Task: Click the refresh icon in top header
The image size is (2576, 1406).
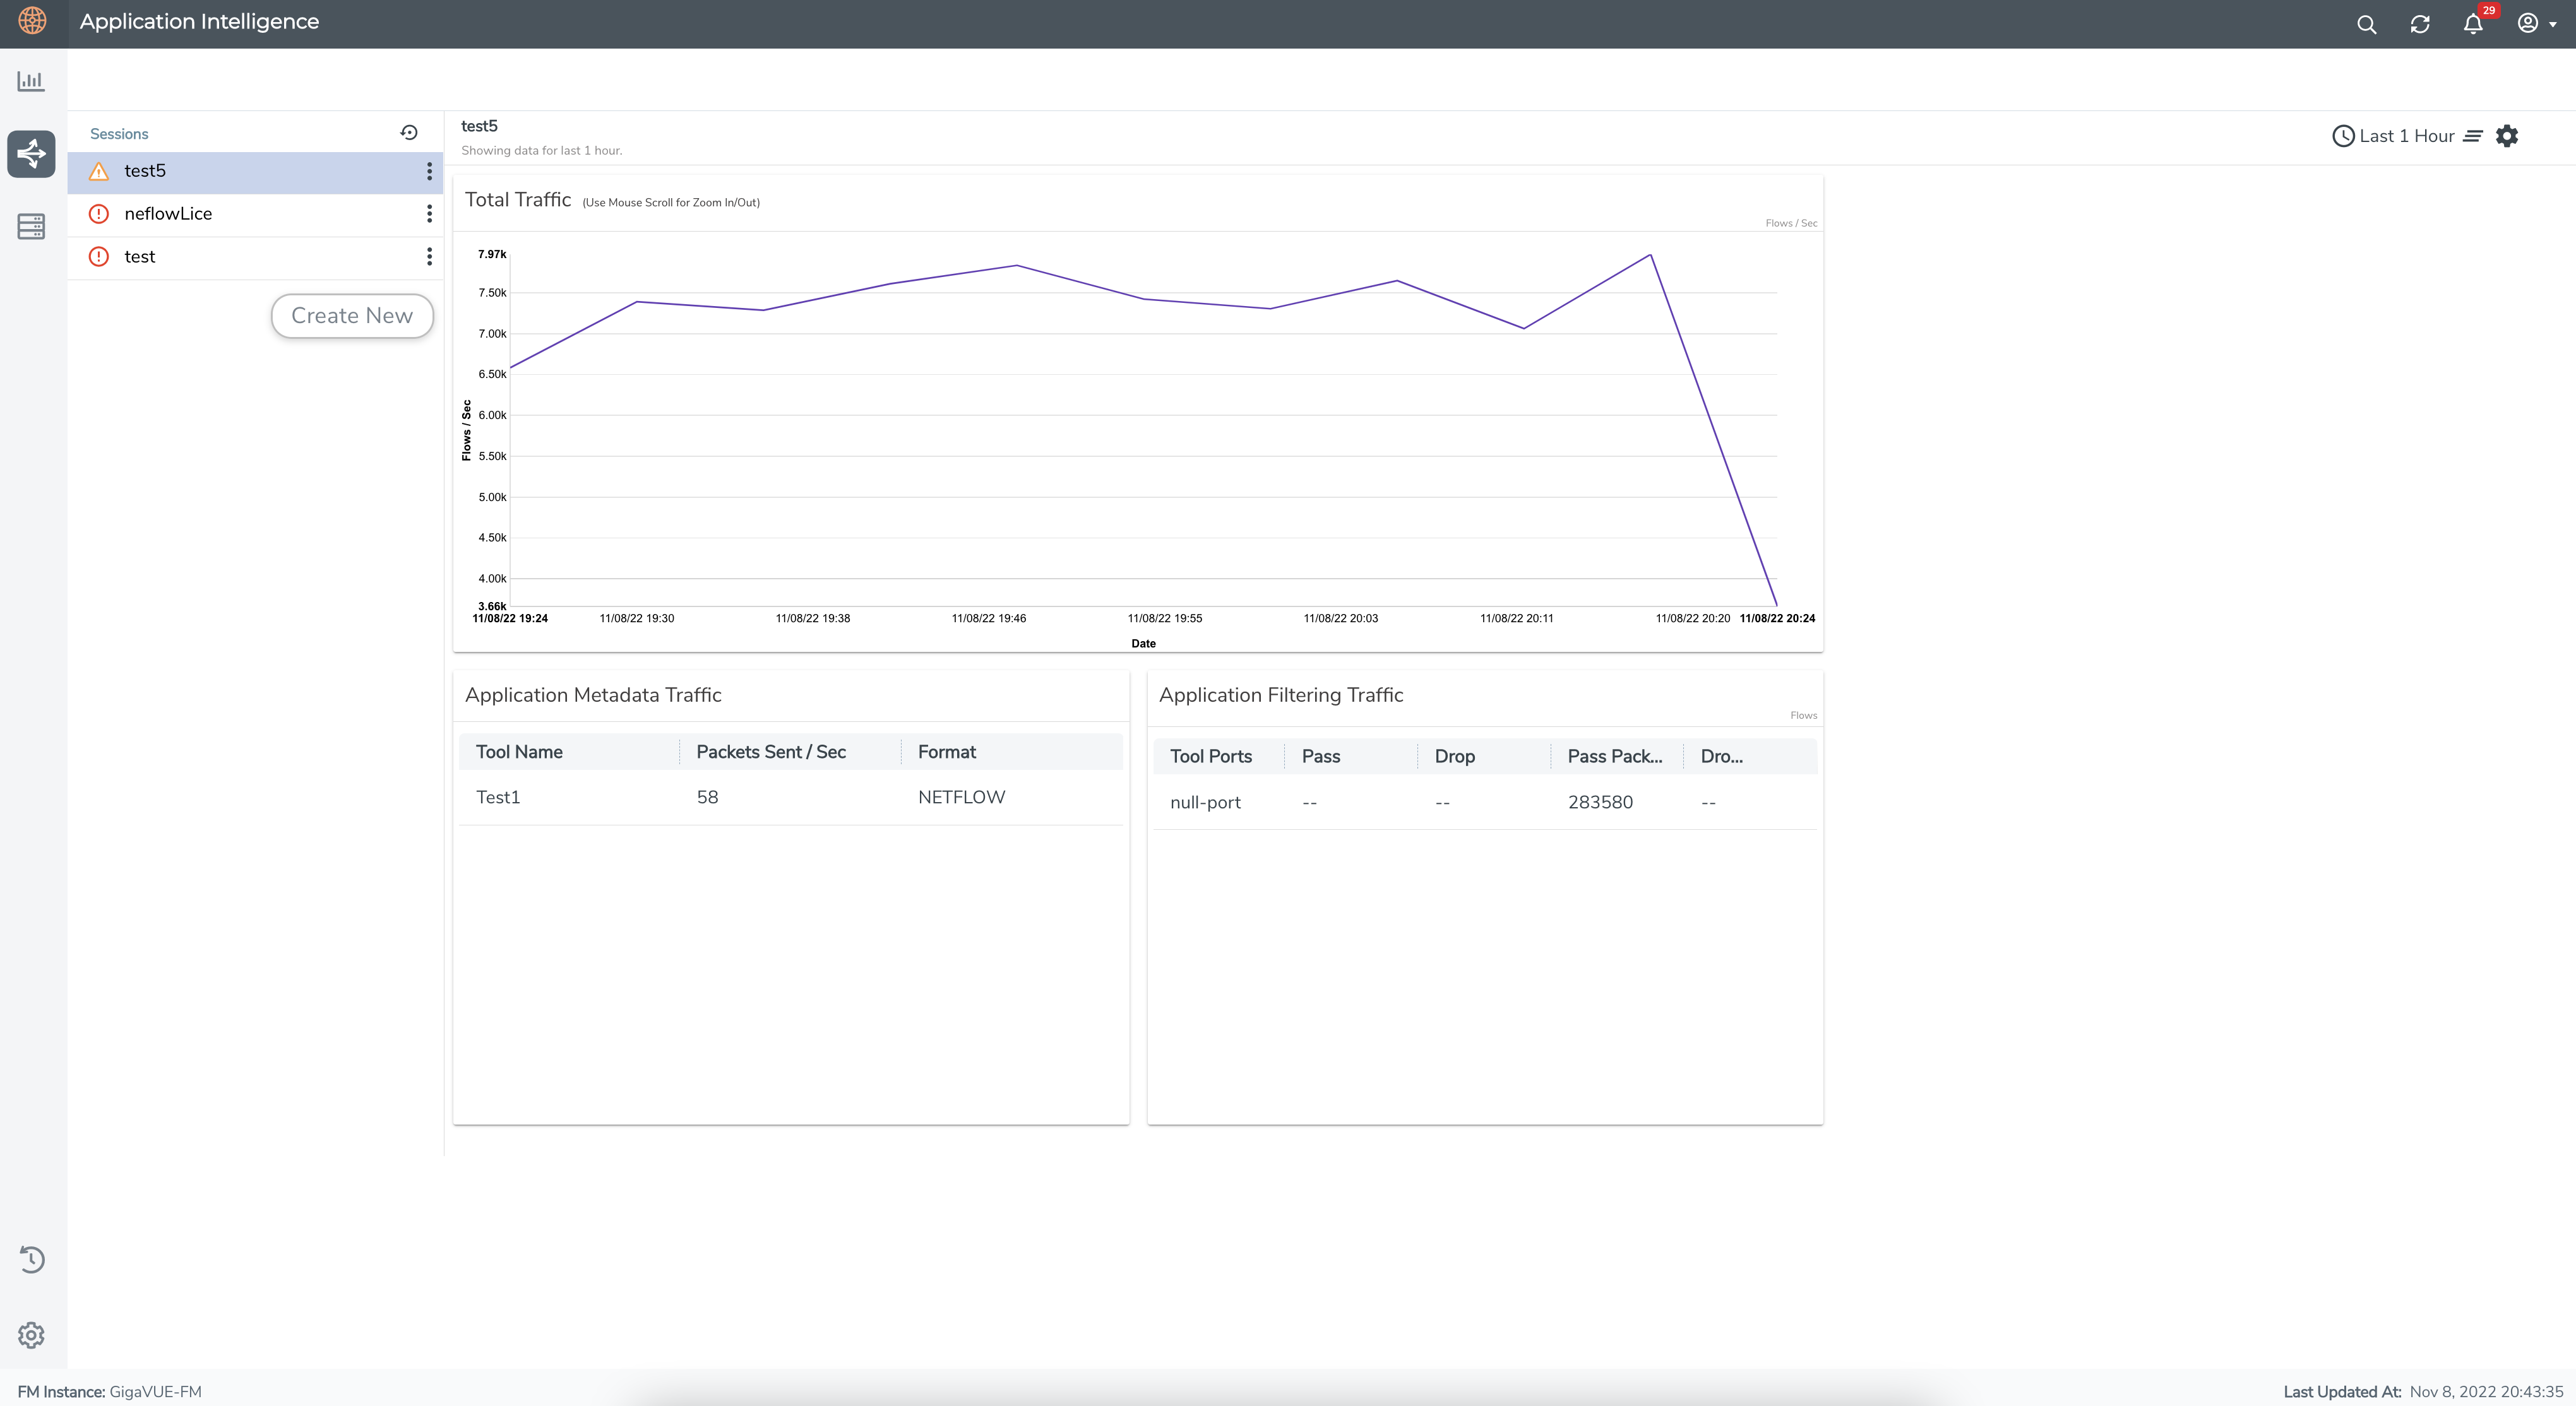Action: pos(2420,24)
